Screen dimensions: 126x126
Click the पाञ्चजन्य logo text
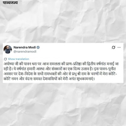(10, 3)
